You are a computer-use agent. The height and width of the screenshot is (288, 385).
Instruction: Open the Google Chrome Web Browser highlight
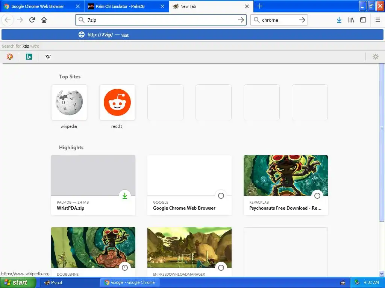[x=189, y=185]
